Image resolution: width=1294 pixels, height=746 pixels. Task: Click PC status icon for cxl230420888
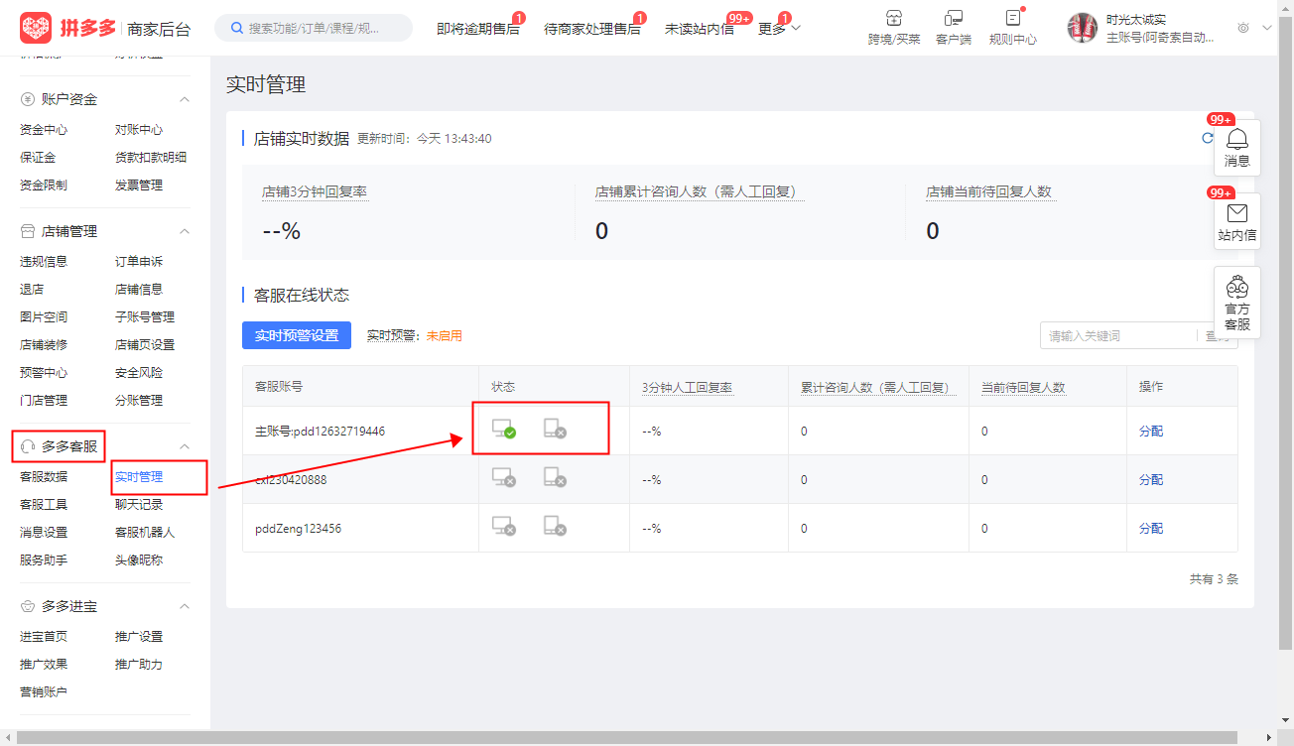point(503,477)
